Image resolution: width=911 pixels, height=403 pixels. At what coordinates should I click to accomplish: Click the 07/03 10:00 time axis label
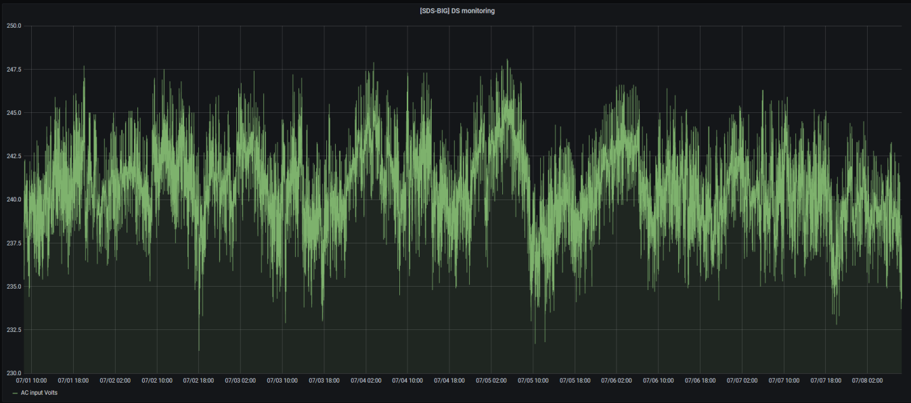pyautogui.click(x=282, y=381)
